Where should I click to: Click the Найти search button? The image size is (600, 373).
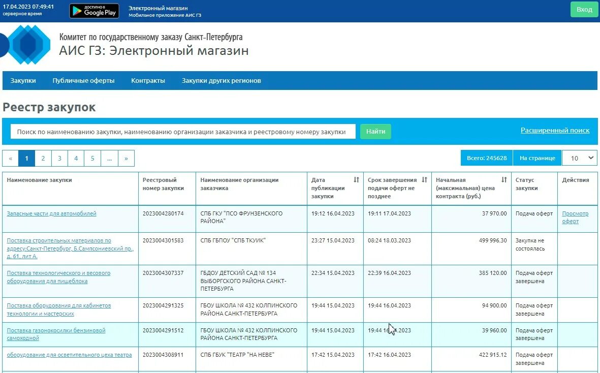375,132
